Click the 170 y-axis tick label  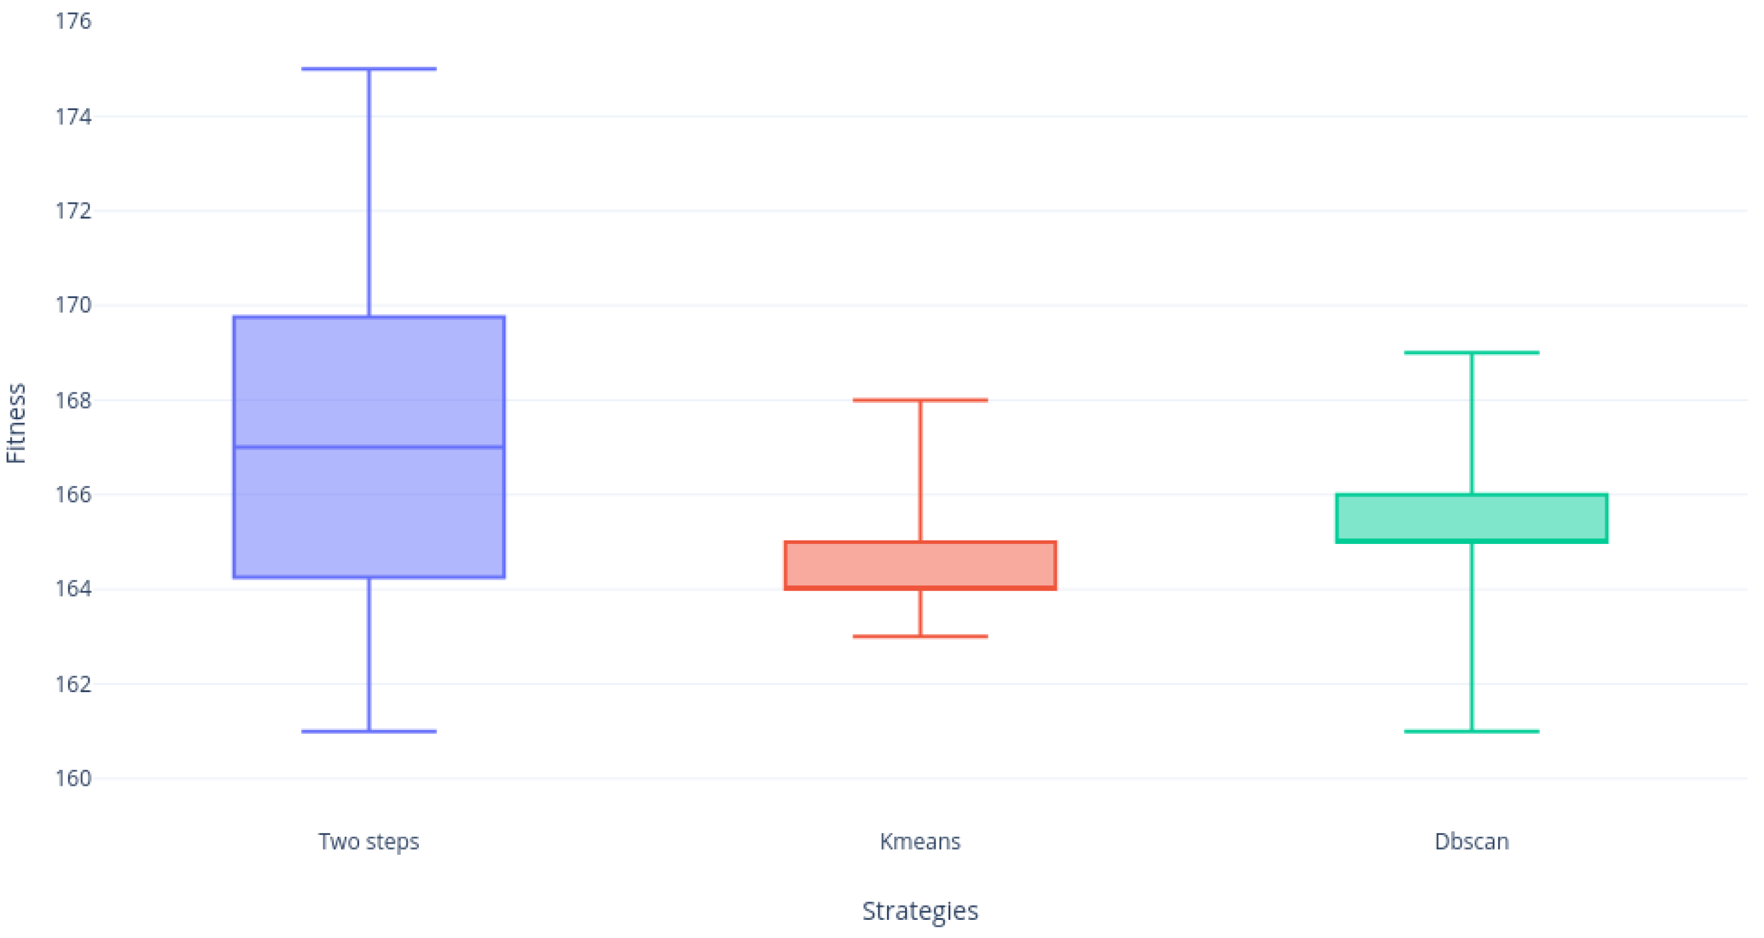coord(73,305)
